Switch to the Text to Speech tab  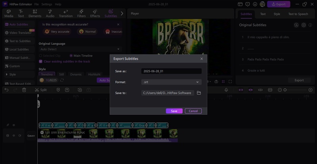click(298, 14)
